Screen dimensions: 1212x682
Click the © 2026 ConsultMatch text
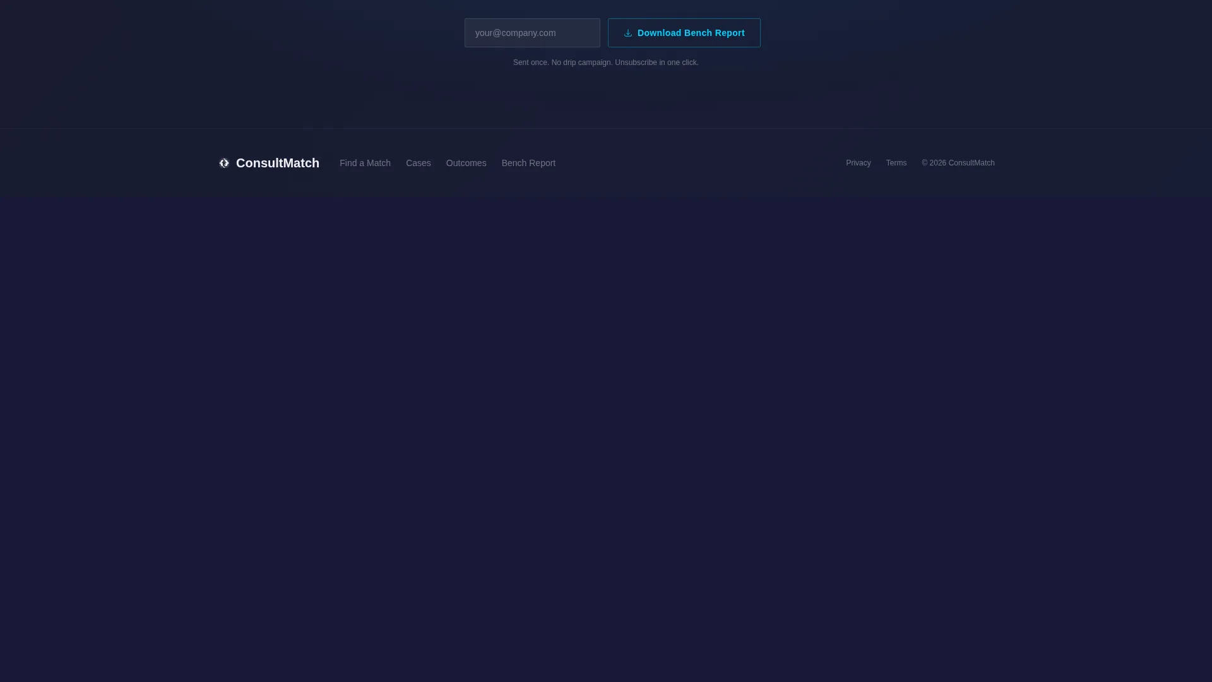(958, 163)
